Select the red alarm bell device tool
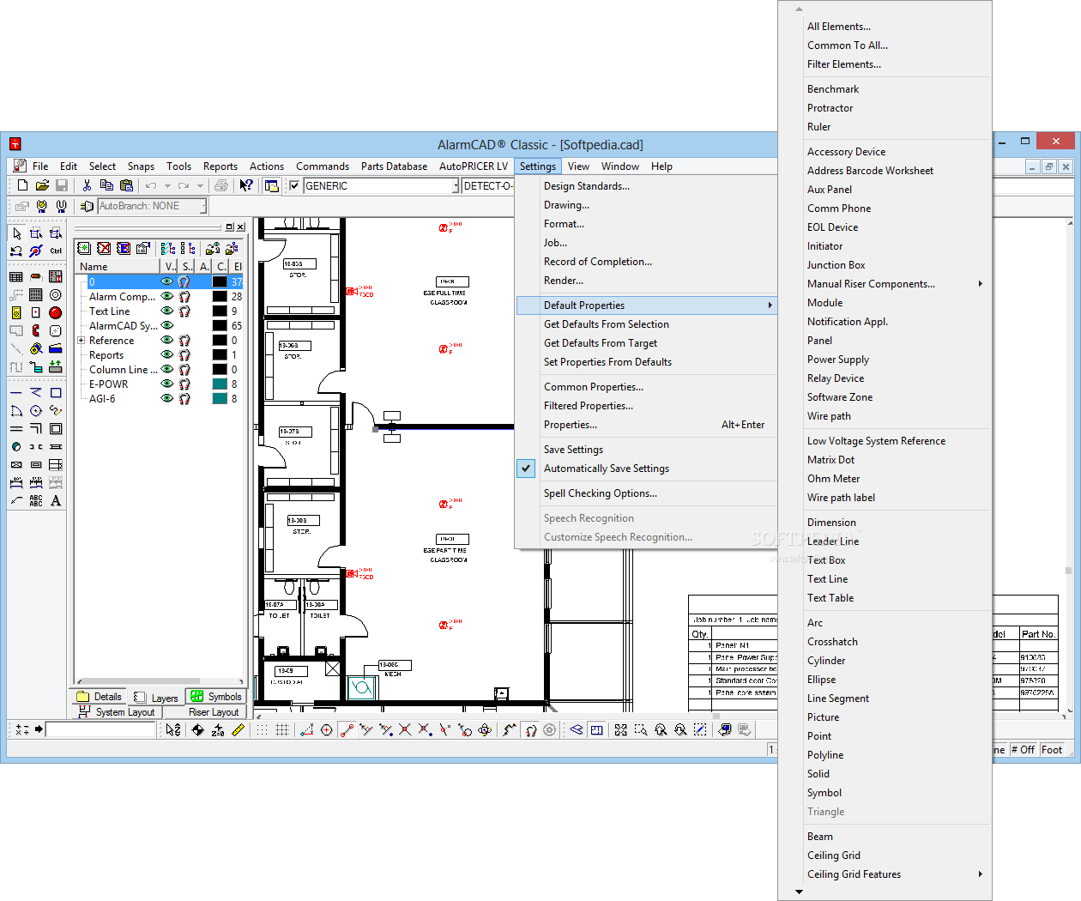 click(x=56, y=312)
